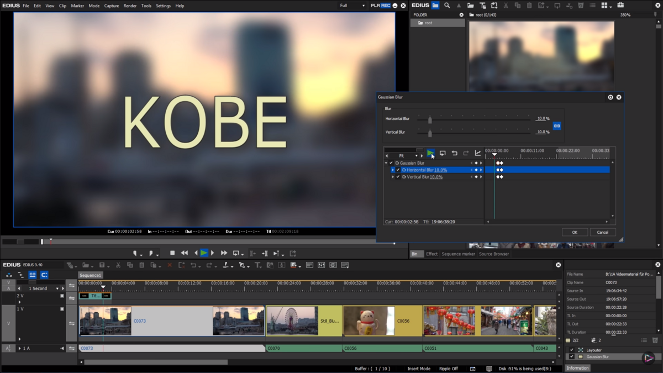Click OK in the Gaussian Blur dialog
The width and height of the screenshot is (663, 373).
coord(575,232)
